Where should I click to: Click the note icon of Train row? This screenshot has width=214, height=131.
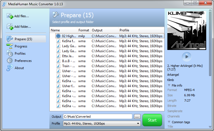click(58, 66)
